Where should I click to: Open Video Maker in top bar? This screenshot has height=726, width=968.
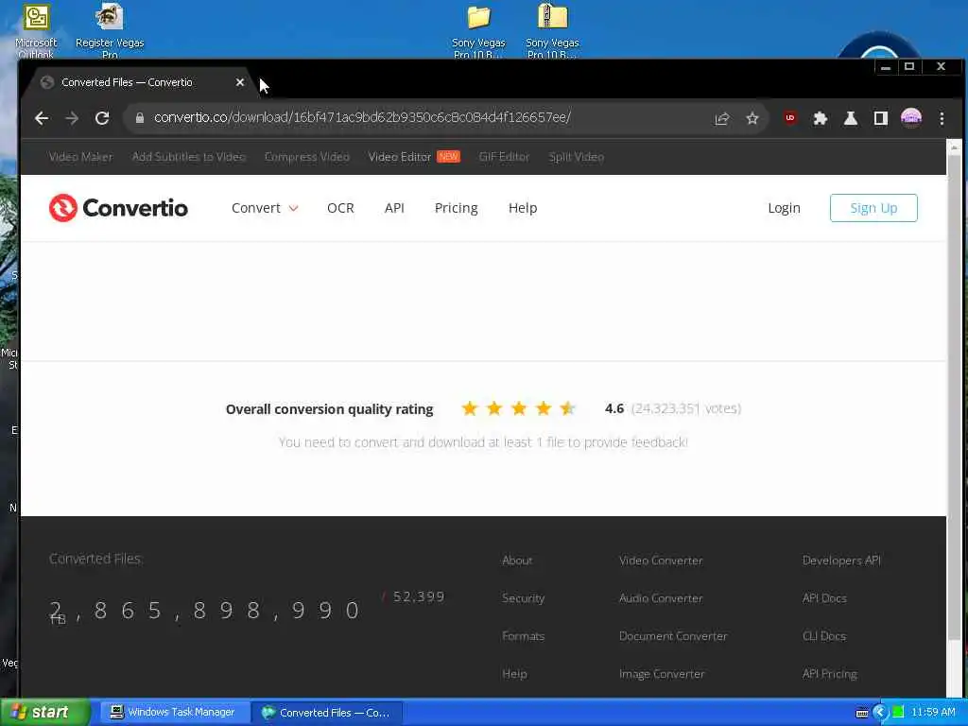click(80, 157)
